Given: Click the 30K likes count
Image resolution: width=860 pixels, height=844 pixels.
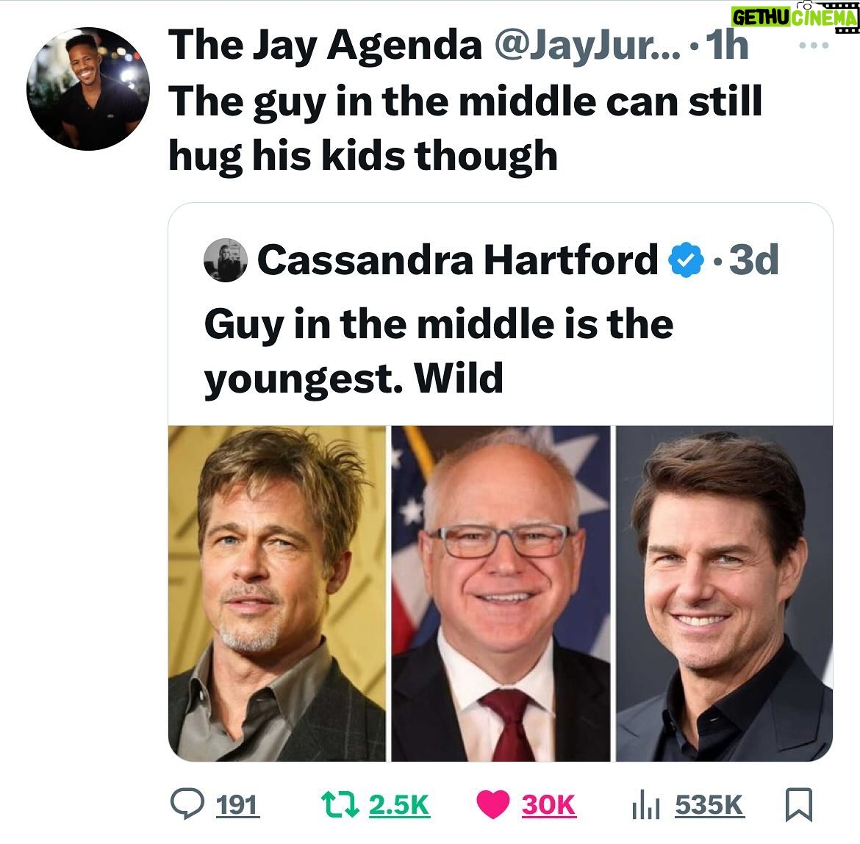Looking at the screenshot, I should [x=548, y=805].
